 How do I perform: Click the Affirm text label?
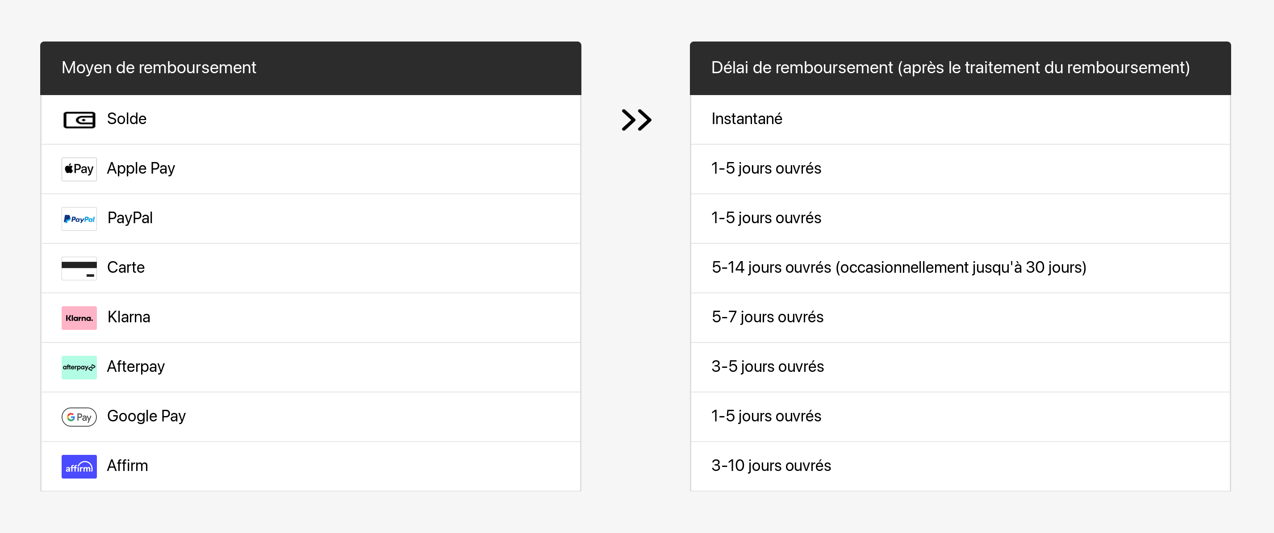pos(127,466)
